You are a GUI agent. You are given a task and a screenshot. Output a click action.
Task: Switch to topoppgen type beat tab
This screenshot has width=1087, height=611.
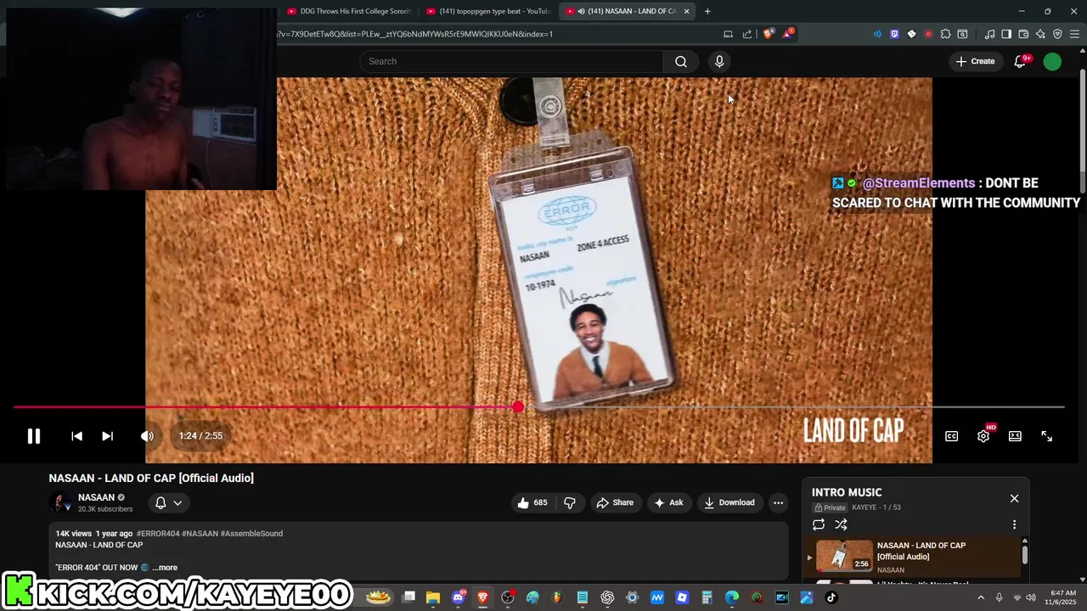pos(487,11)
